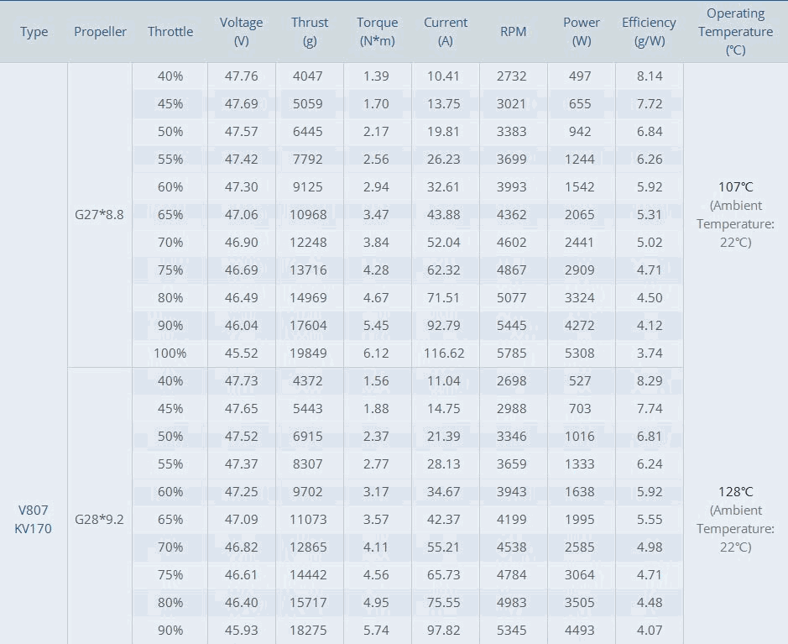Click the Type column header

[x=34, y=32]
